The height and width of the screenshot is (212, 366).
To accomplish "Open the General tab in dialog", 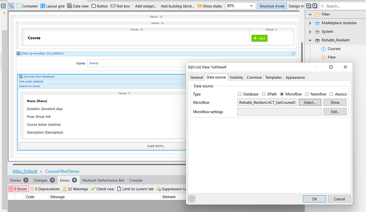I will [x=197, y=78].
